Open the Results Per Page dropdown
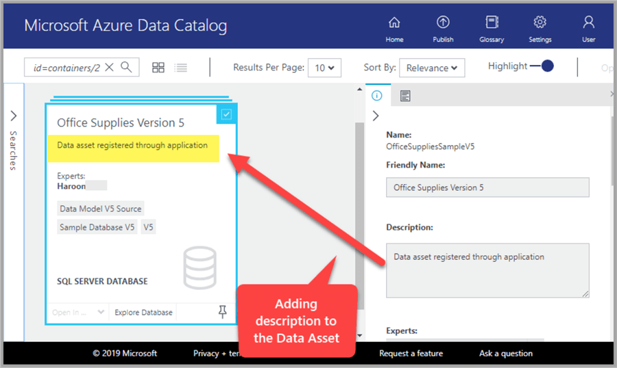This screenshot has width=617, height=368. [x=325, y=68]
